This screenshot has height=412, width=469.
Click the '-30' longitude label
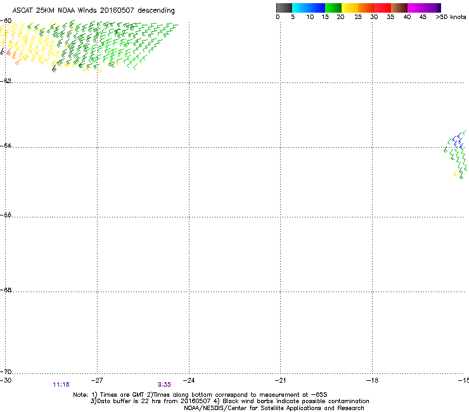tap(6, 380)
